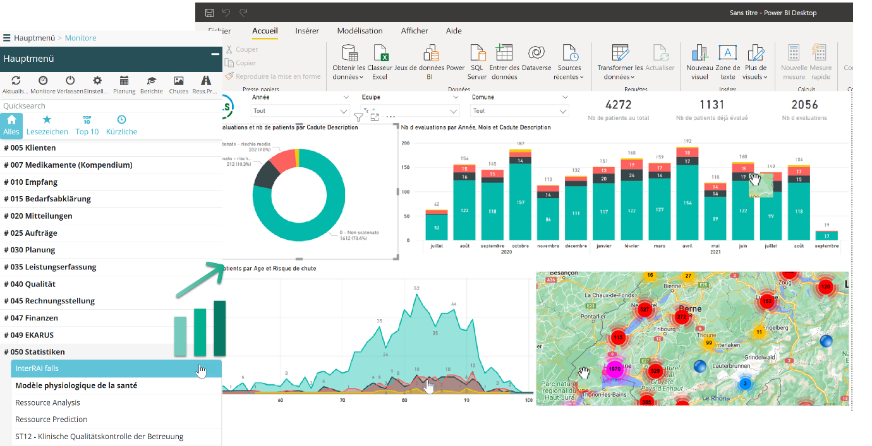Click the Verlassen power icon

coord(70,81)
